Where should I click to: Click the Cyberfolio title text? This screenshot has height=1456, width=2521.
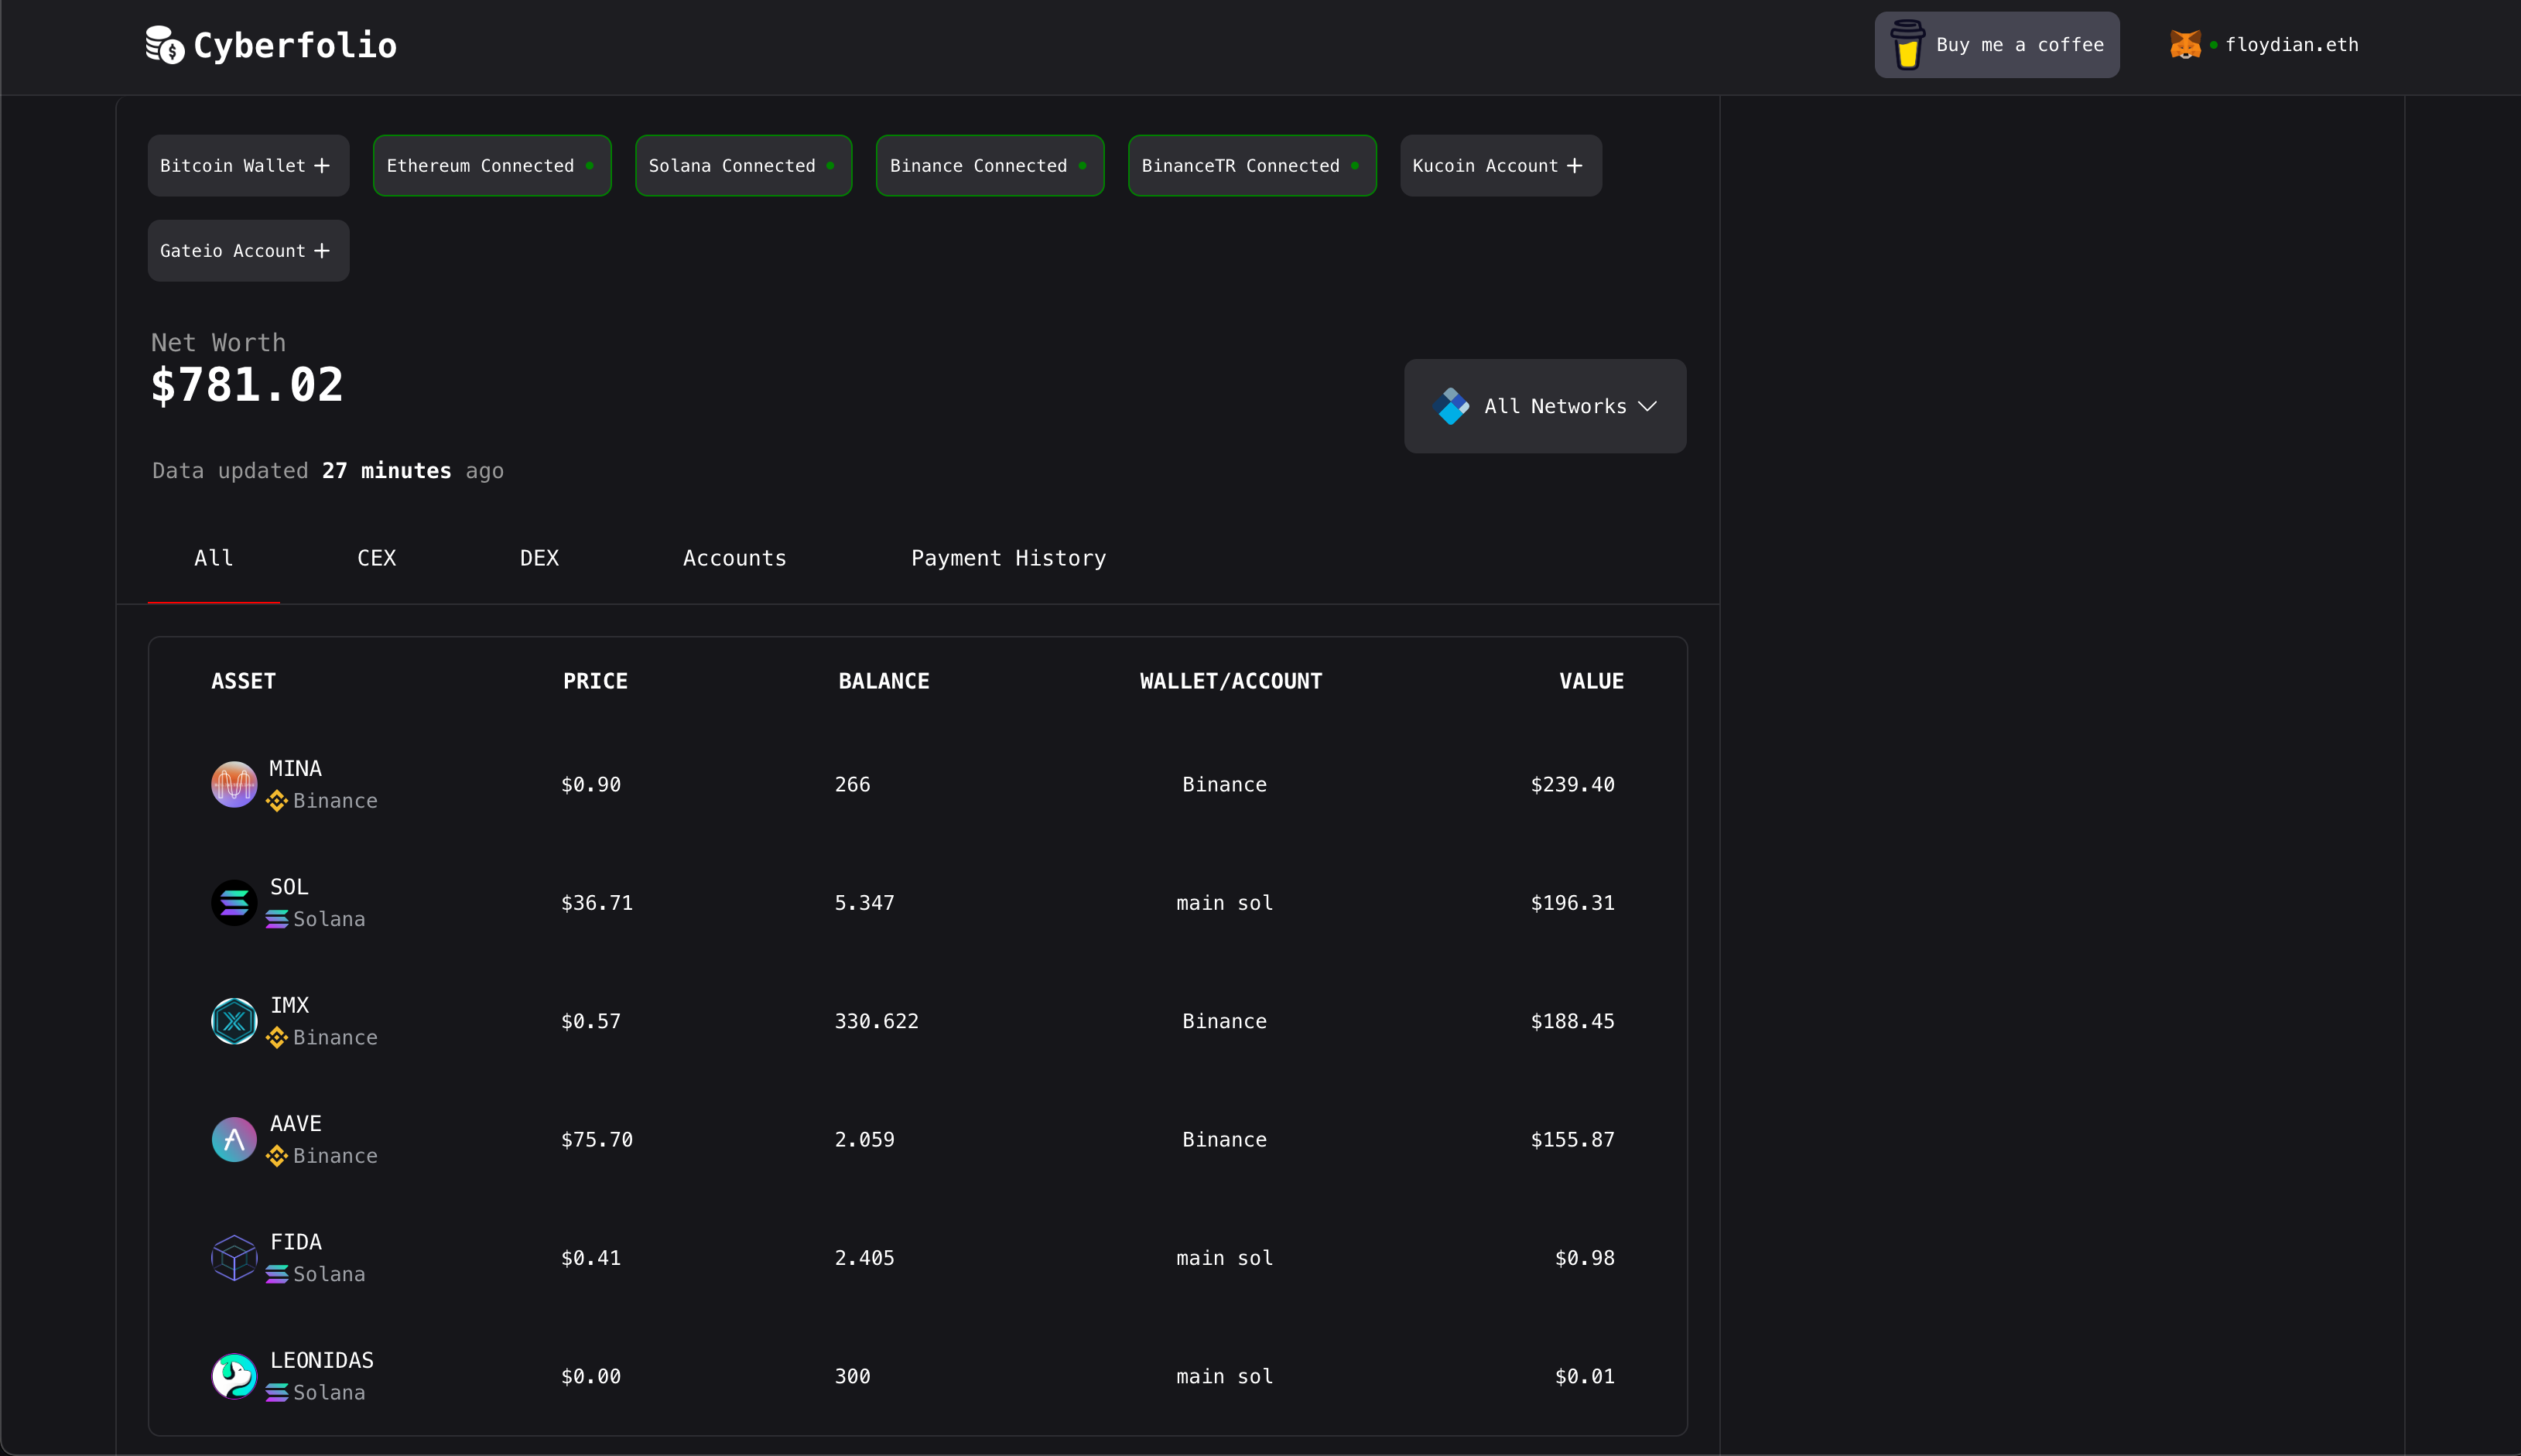coord(295,45)
